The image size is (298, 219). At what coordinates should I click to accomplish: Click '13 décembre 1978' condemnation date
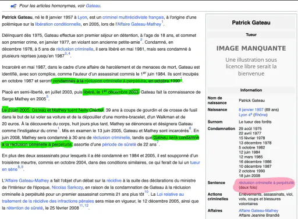click(255, 143)
